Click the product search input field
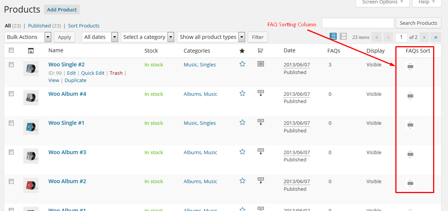 [x=358, y=23]
